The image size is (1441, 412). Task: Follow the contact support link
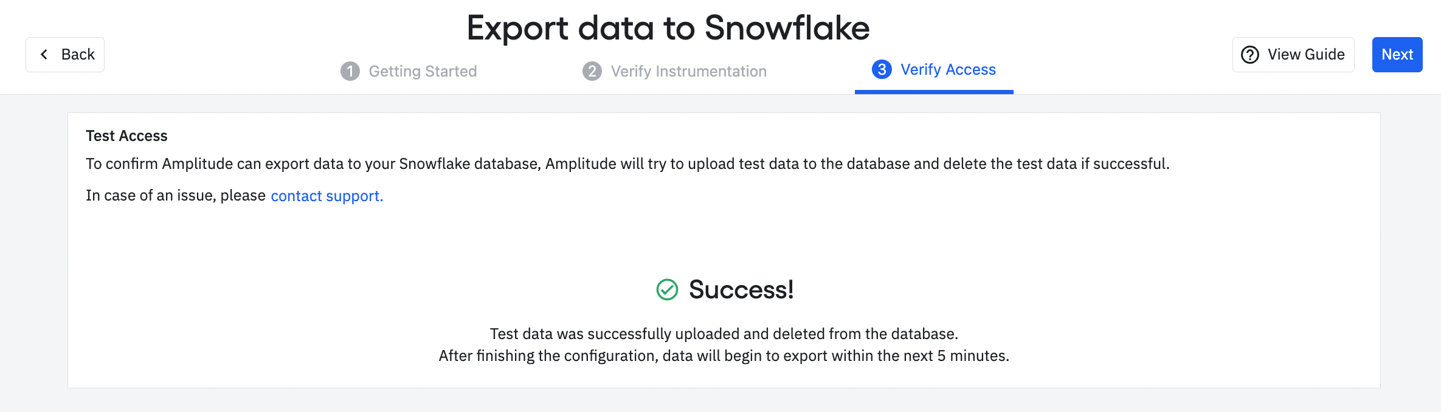click(327, 196)
